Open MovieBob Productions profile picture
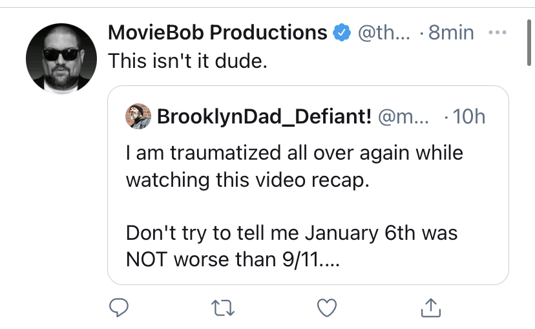 point(61,59)
